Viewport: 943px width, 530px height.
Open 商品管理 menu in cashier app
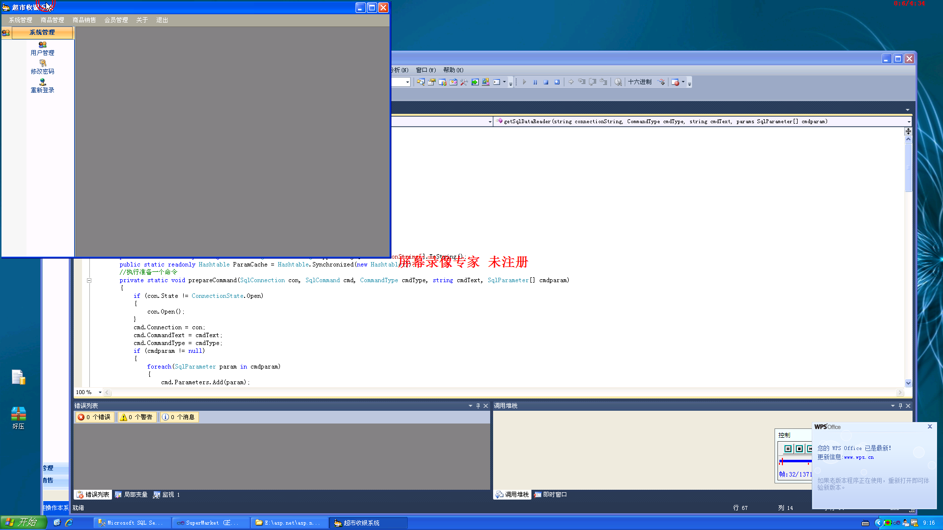click(x=52, y=20)
